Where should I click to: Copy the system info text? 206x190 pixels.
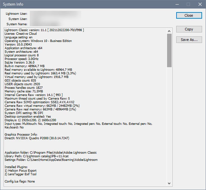pyautogui.click(x=189, y=29)
